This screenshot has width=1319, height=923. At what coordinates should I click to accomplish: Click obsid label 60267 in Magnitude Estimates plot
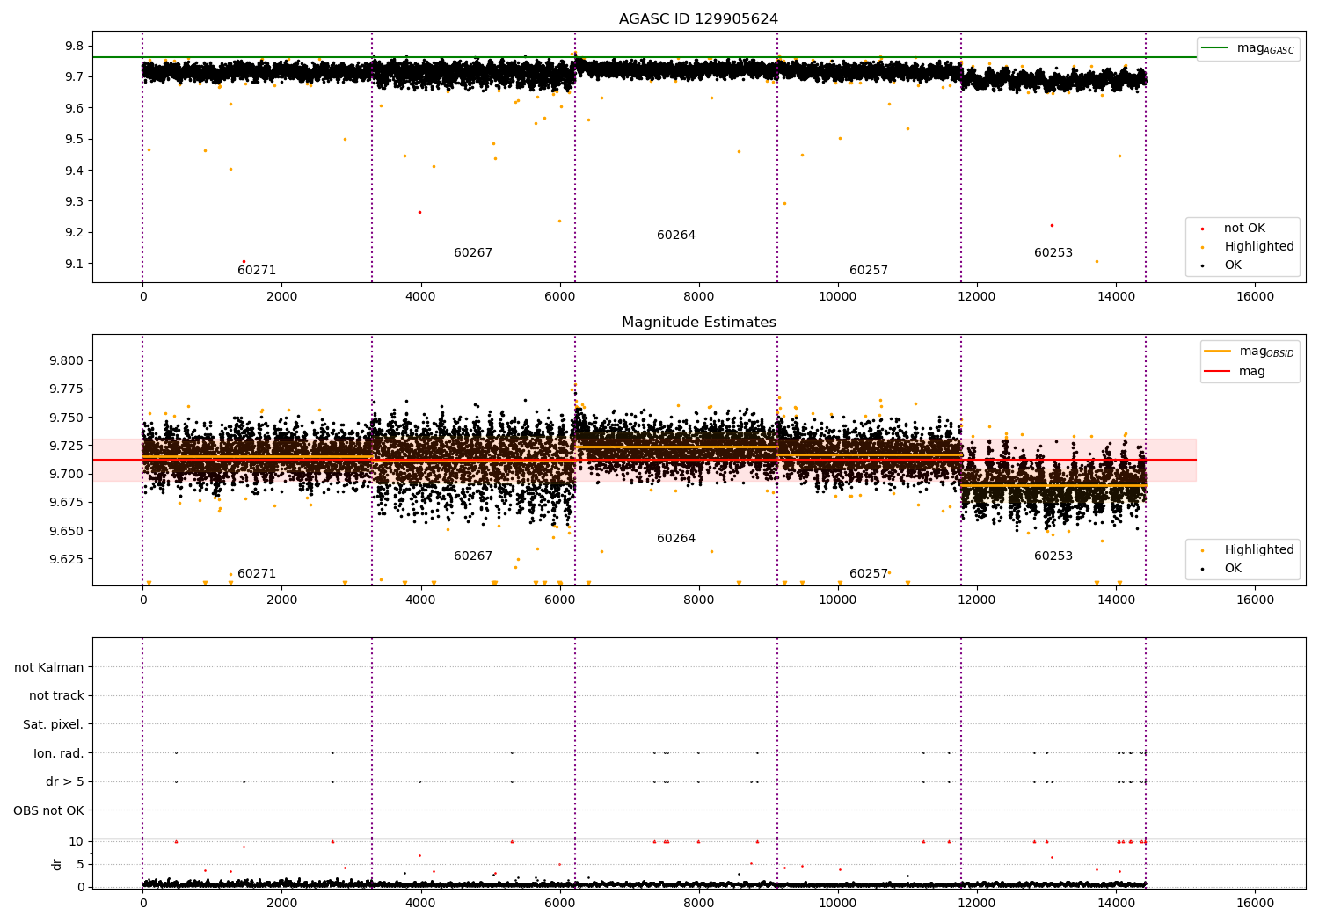(473, 556)
